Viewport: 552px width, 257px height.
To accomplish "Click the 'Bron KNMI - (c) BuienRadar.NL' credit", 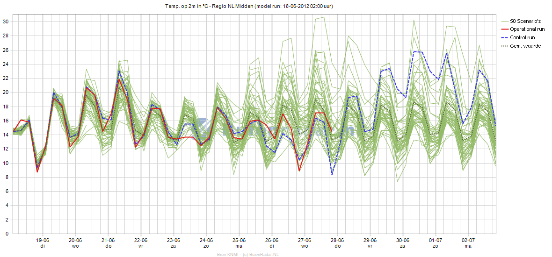I will pyautogui.click(x=247, y=254).
